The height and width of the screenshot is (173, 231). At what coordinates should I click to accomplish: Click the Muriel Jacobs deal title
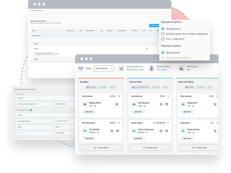pos(137,123)
